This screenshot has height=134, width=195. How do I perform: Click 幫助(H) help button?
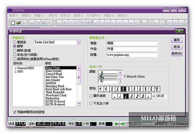pos(177,54)
